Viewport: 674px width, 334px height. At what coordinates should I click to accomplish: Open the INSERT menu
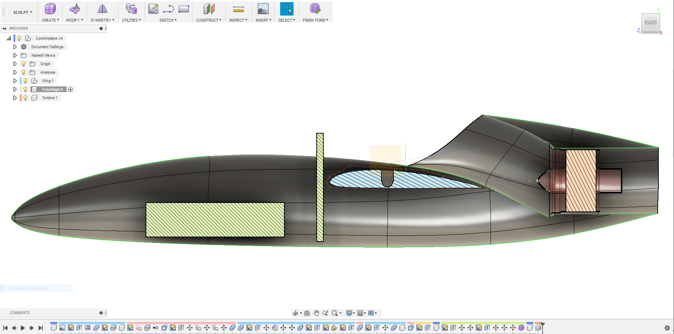264,20
